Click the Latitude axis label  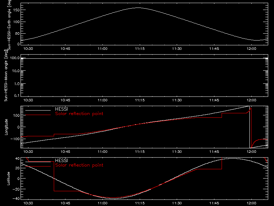pos(8,179)
